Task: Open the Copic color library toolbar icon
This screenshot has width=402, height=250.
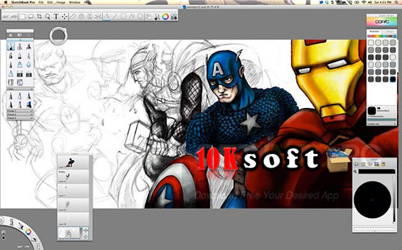Action: (174, 17)
